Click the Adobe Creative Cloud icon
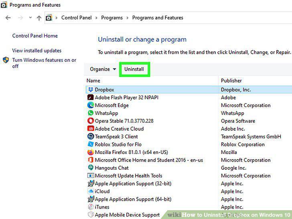Viewport: 292px width, 219px height. tap(91, 129)
